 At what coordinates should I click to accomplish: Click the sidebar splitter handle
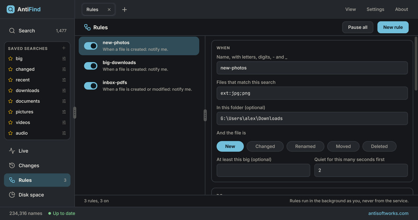(75, 113)
